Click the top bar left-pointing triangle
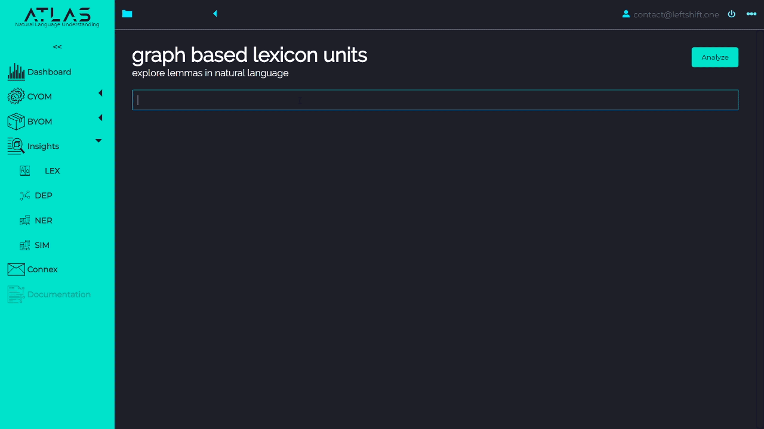 pos(215,14)
